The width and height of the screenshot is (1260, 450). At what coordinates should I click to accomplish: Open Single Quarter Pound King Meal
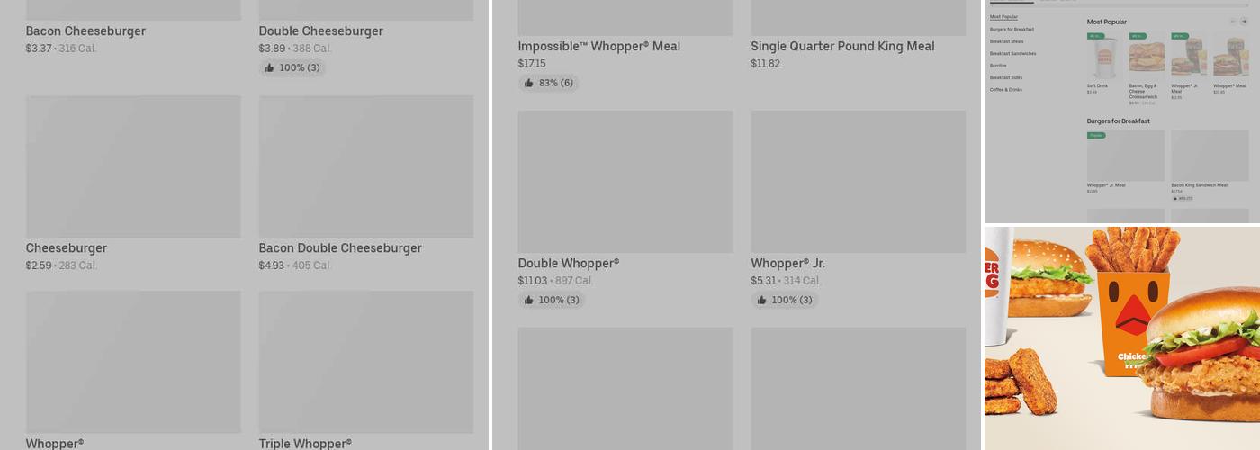point(842,47)
